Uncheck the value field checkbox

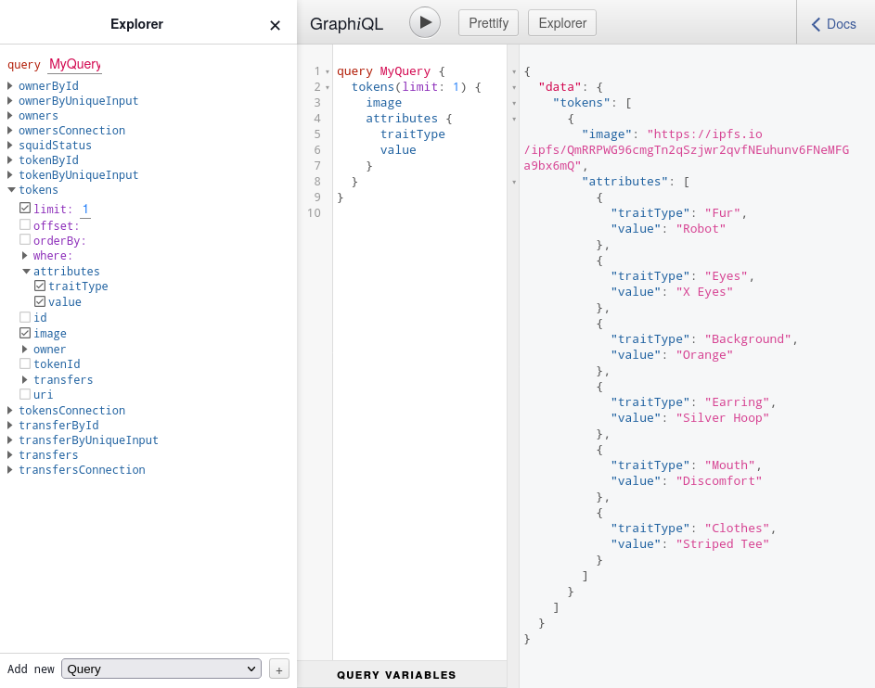40,301
